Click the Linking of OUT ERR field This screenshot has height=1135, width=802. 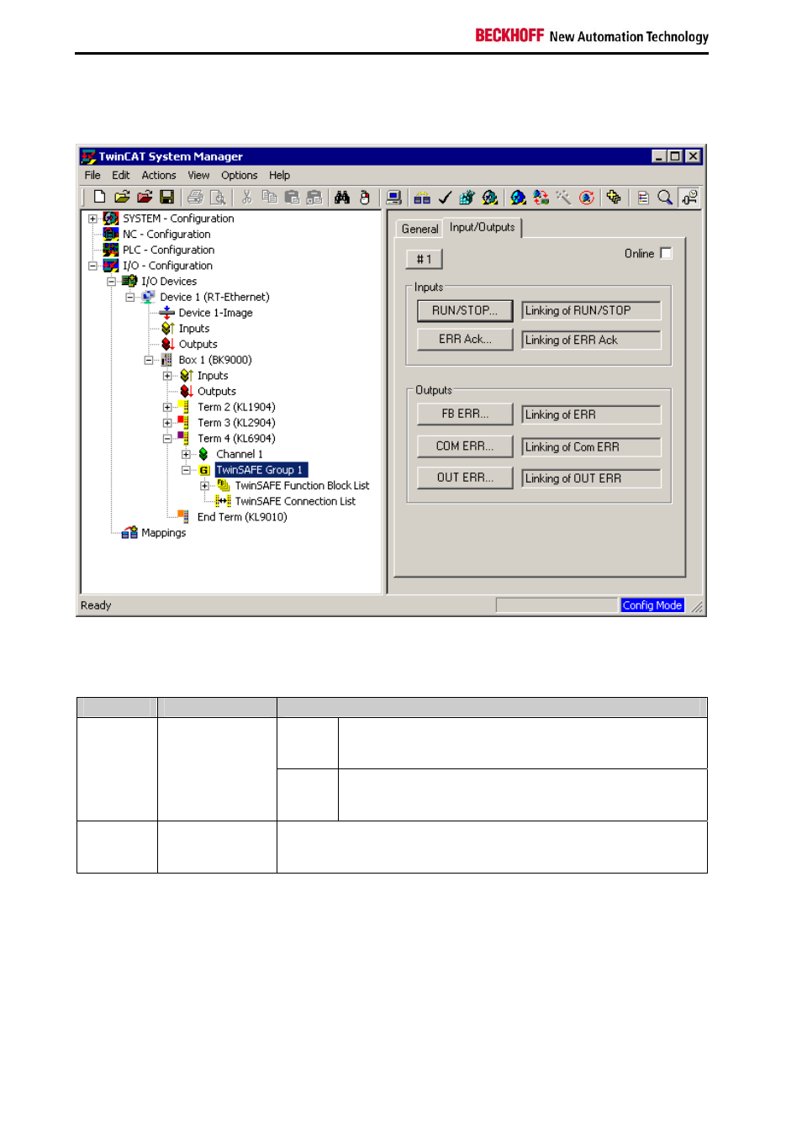point(591,478)
